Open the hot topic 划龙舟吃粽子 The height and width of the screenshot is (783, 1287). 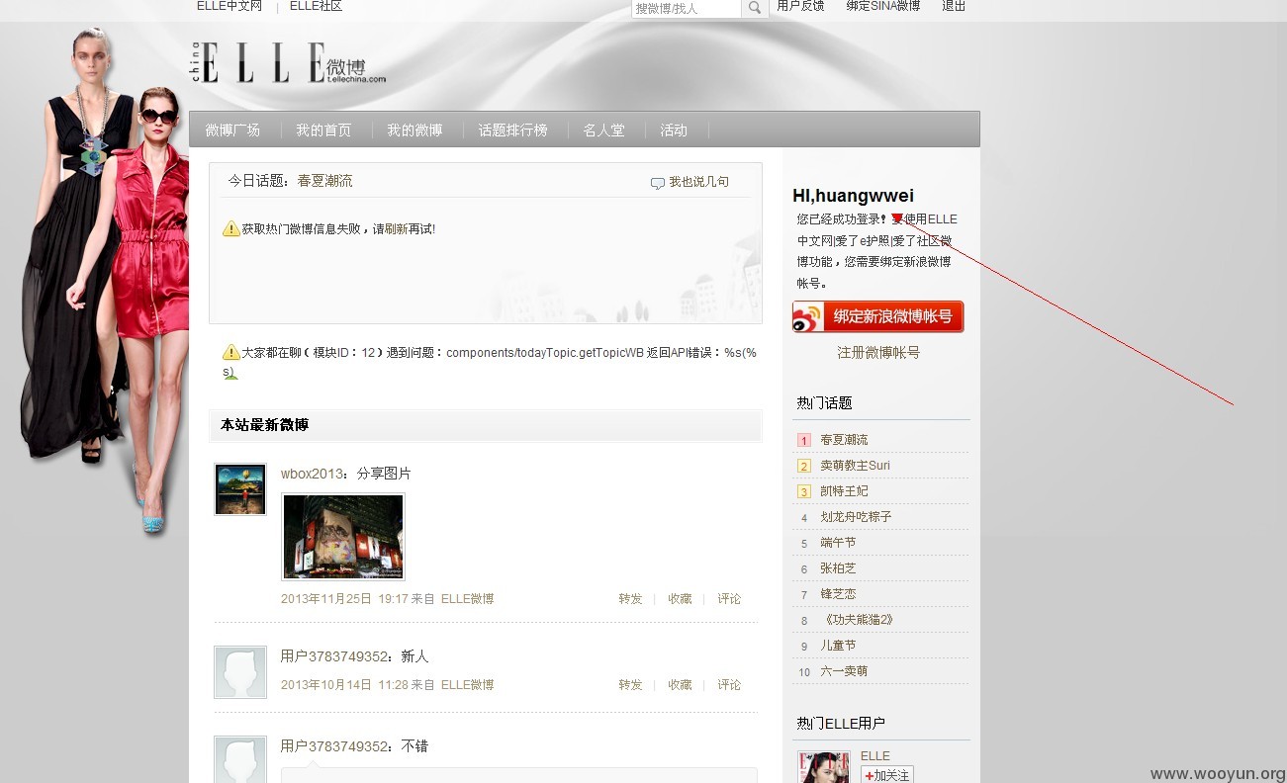[x=856, y=517]
